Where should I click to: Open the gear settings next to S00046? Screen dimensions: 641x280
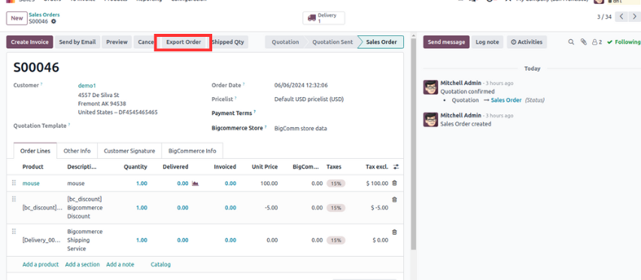pyautogui.click(x=53, y=21)
